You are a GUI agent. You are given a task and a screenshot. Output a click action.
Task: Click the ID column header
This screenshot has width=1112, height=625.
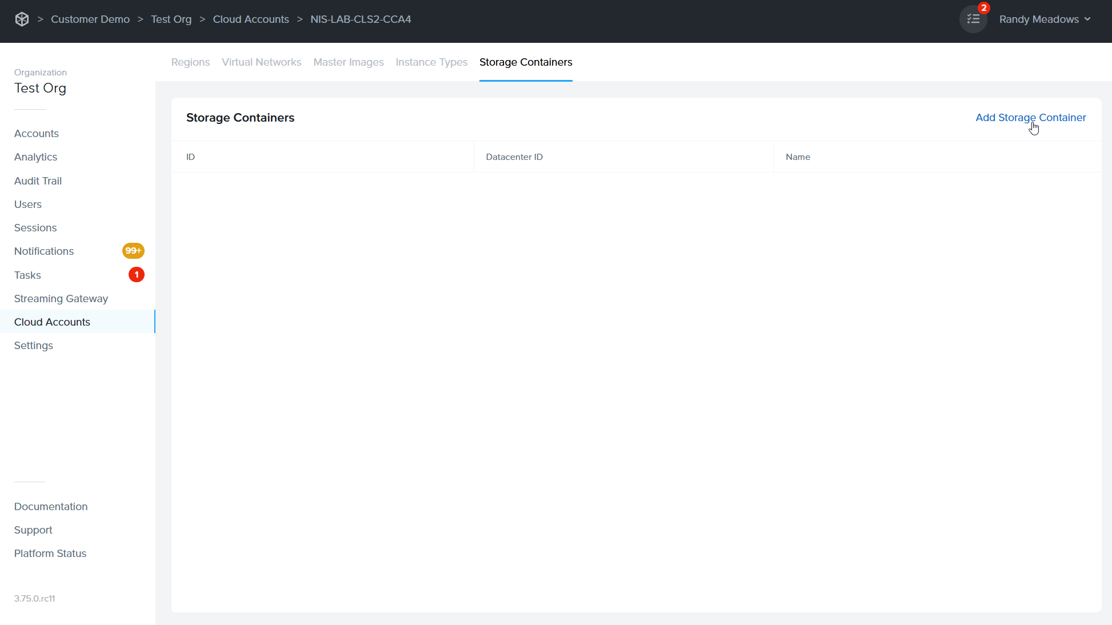click(x=190, y=157)
